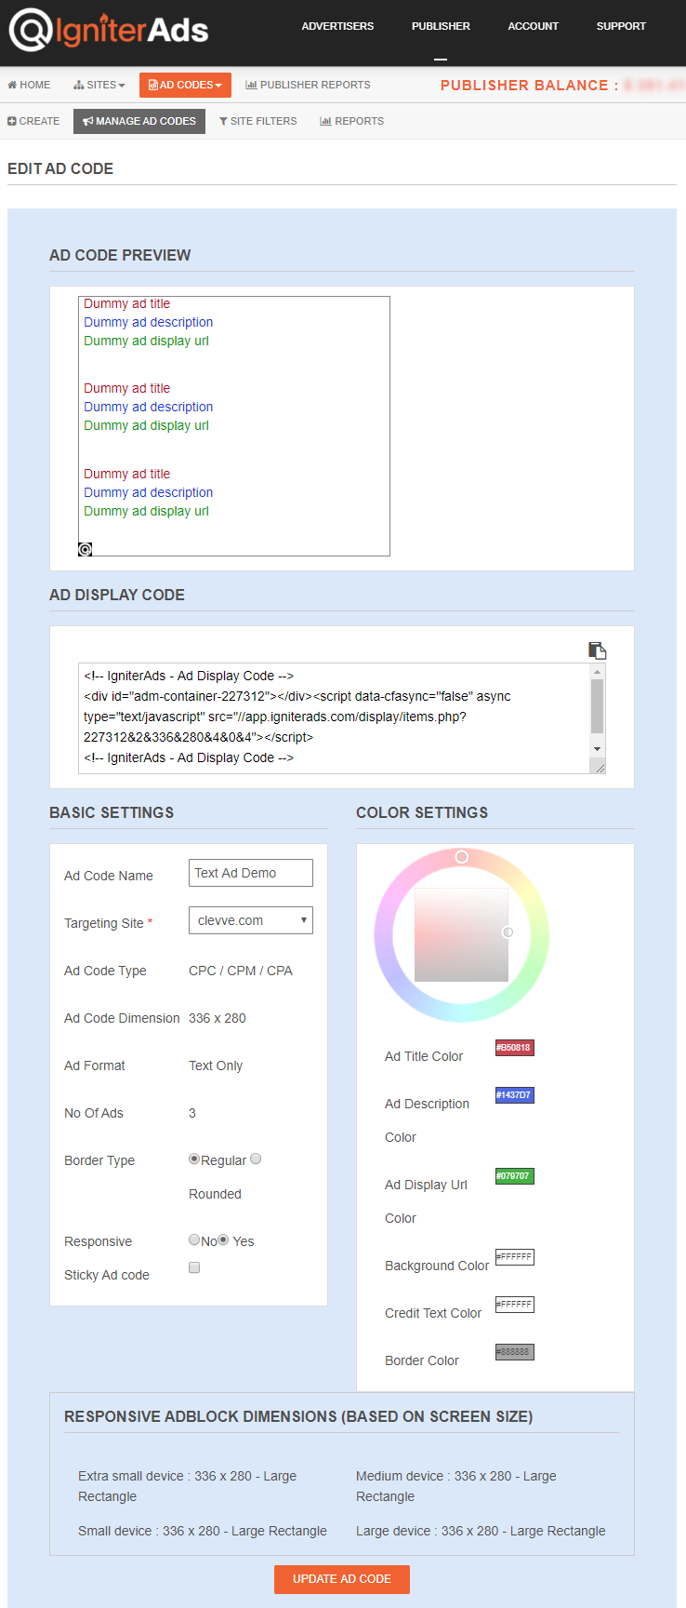Image resolution: width=686 pixels, height=1608 pixels.
Task: Open Publisher Reports page
Action: (x=308, y=85)
